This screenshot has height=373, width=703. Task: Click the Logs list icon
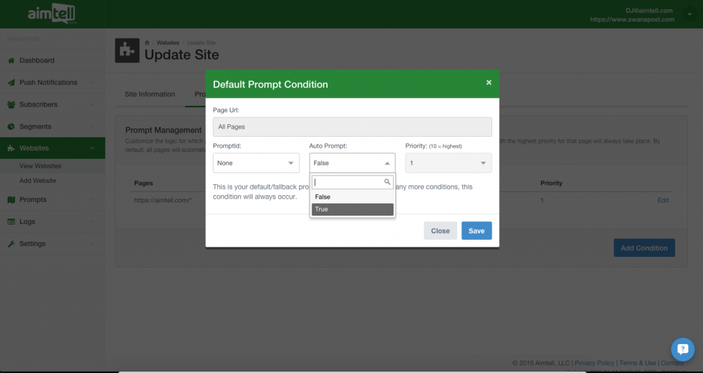pyautogui.click(x=11, y=221)
